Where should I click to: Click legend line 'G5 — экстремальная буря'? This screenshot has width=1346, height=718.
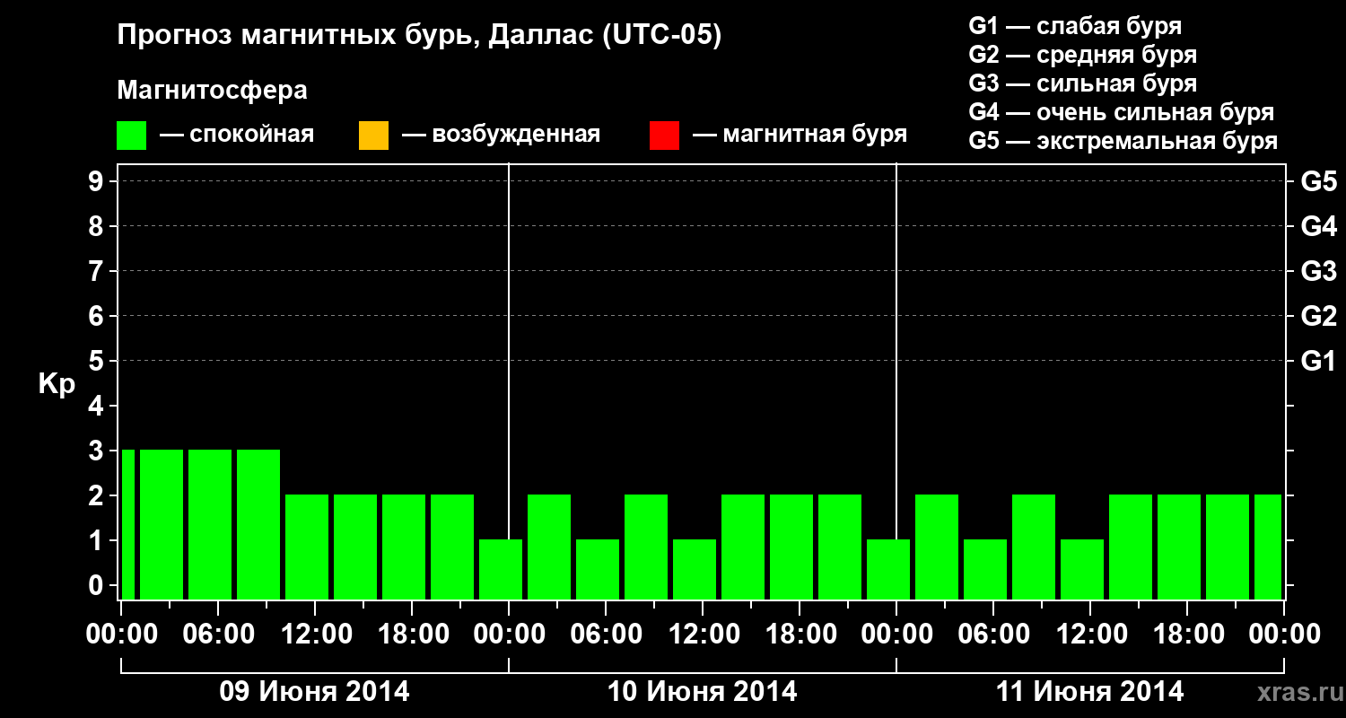tap(1123, 141)
